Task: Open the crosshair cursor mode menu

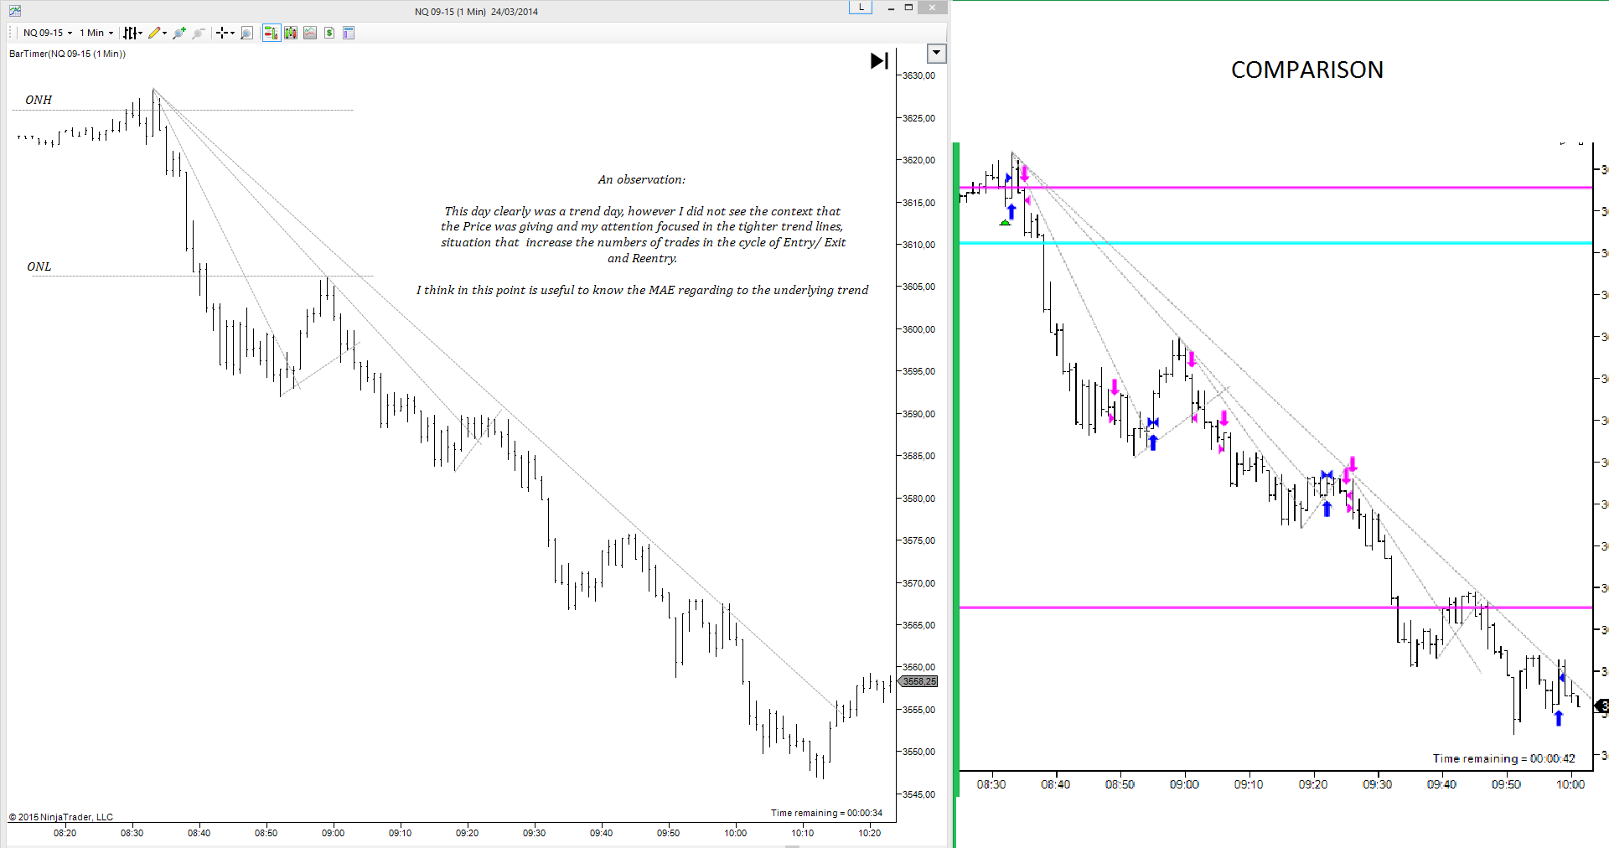Action: tap(225, 33)
